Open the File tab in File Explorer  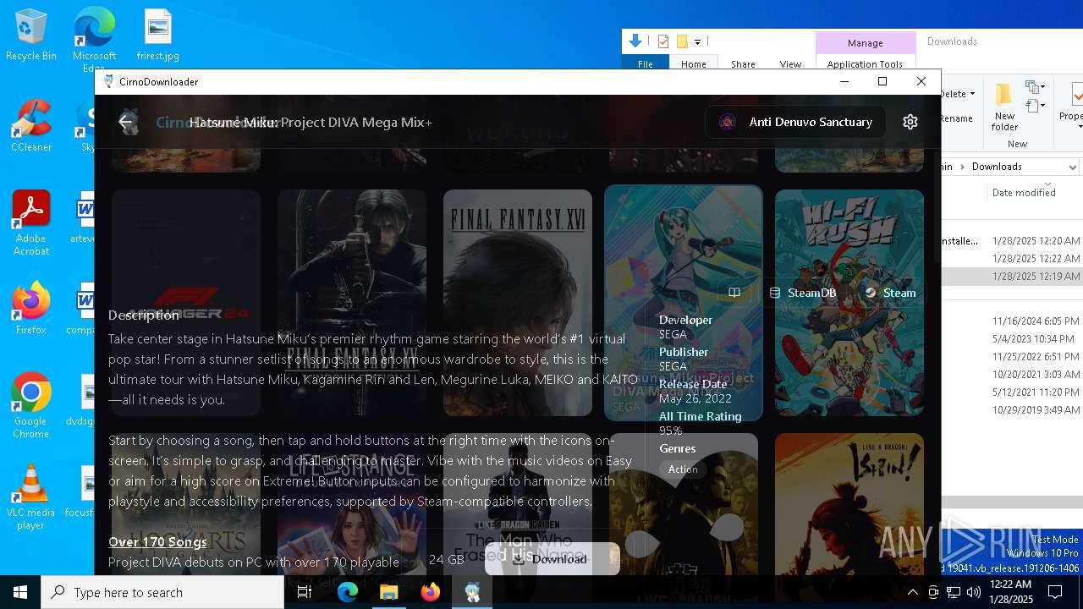(646, 64)
